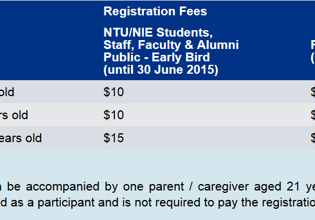Click the word 'Fees' in the header
This screenshot has width=315, height=220.
pyautogui.click(x=193, y=11)
